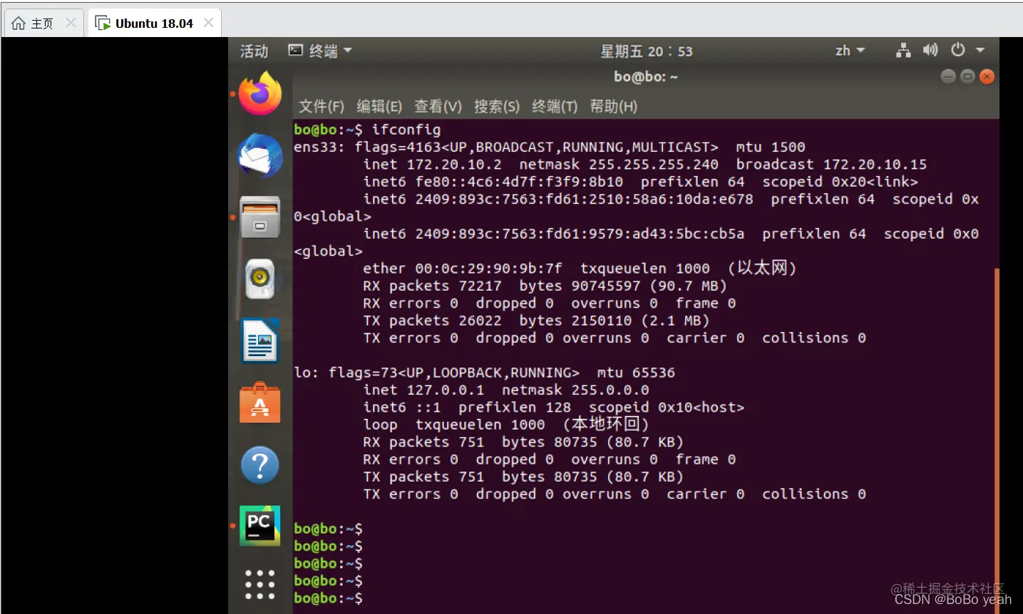This screenshot has height=614, width=1023.
Task: Click the 活动 Activities button
Action: [254, 51]
